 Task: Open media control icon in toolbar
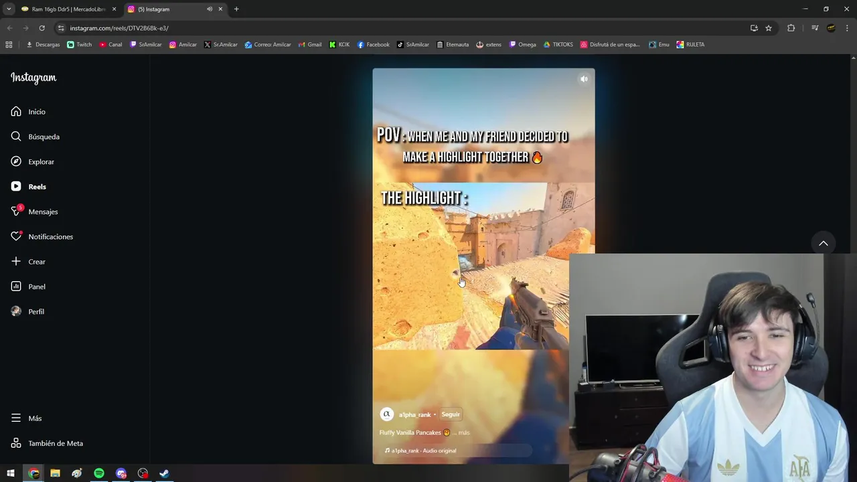[x=815, y=28]
